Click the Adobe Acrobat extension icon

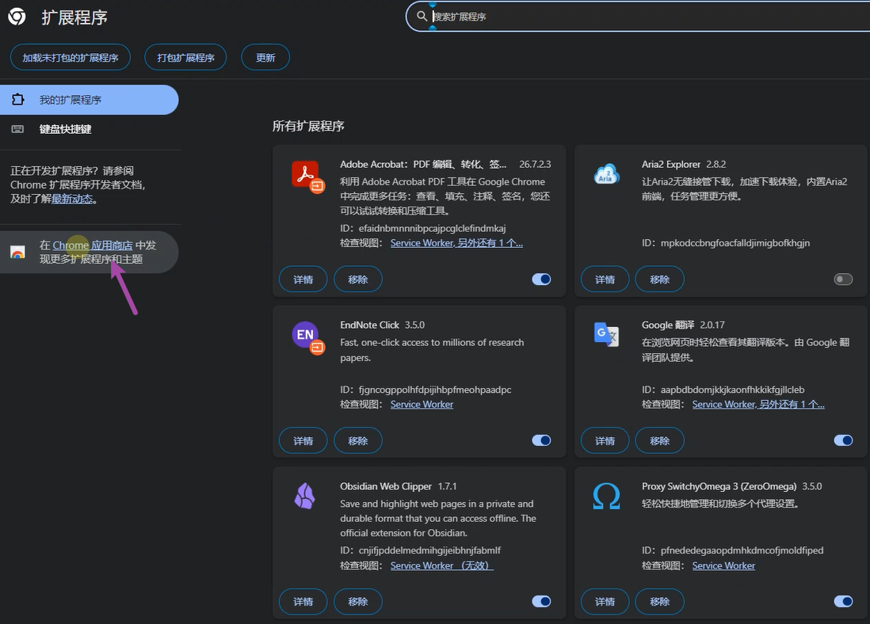pos(307,177)
